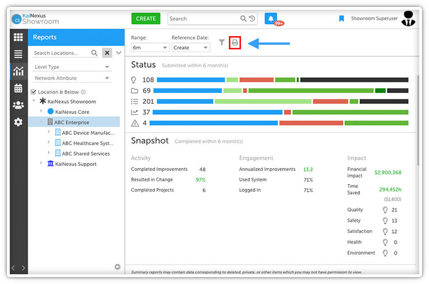
Task: Click the lightbulb icon in the 108 row
Action: (x=133, y=80)
